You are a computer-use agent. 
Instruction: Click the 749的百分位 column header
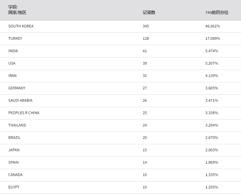217,13
